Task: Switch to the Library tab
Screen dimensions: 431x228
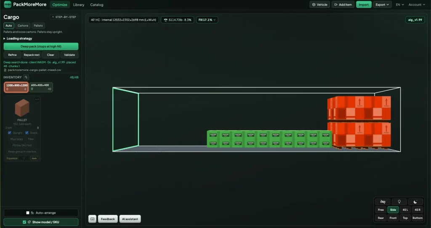Action: [79, 5]
